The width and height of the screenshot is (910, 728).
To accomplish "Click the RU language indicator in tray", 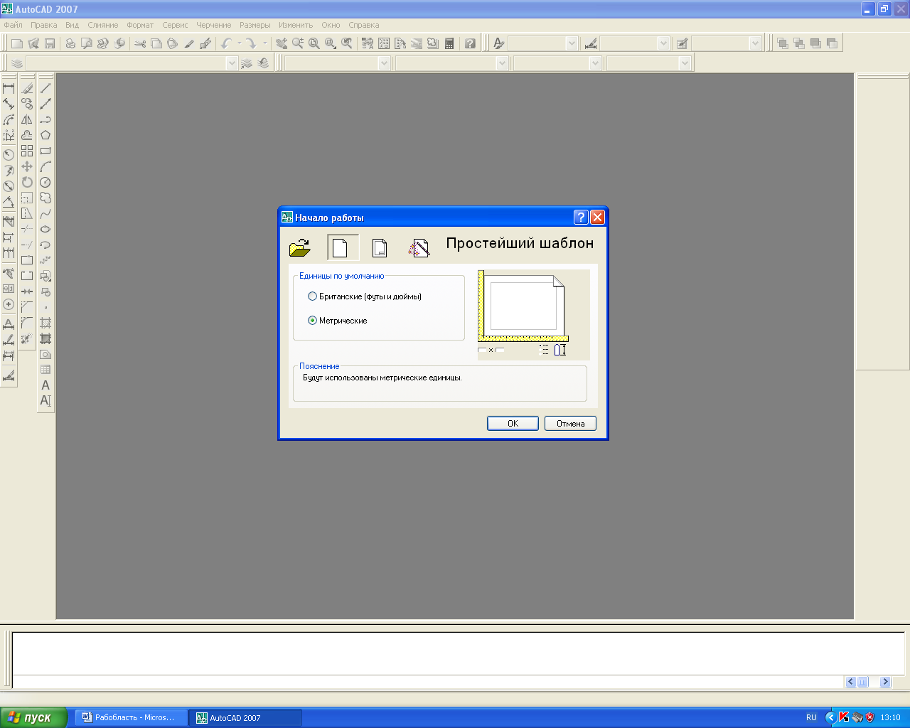I will click(x=811, y=717).
